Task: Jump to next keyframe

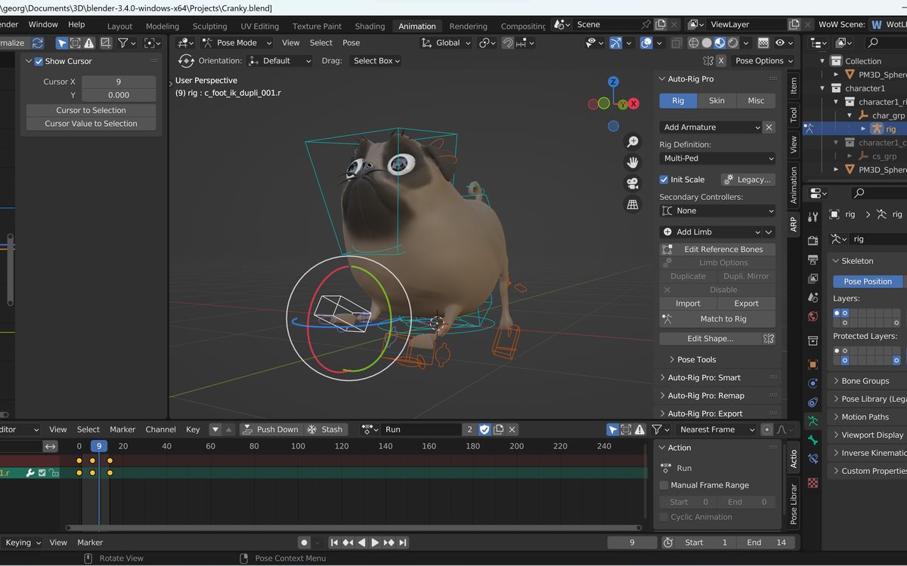Action: [389, 543]
